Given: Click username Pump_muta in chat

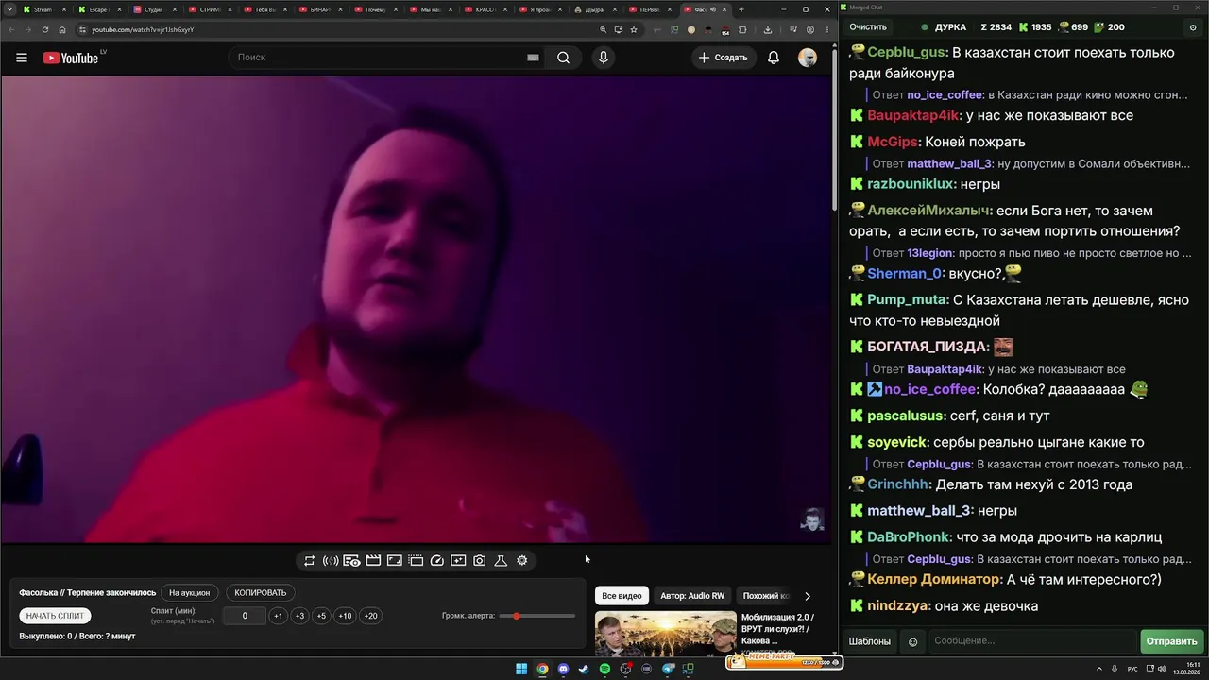Looking at the screenshot, I should [907, 299].
